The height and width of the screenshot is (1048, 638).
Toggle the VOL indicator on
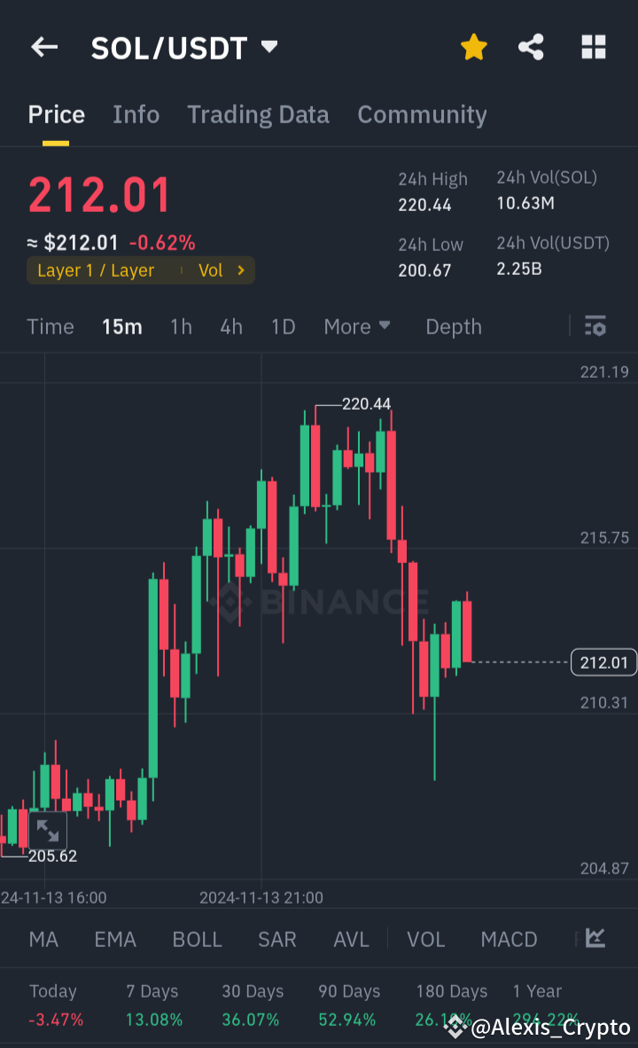tap(425, 939)
